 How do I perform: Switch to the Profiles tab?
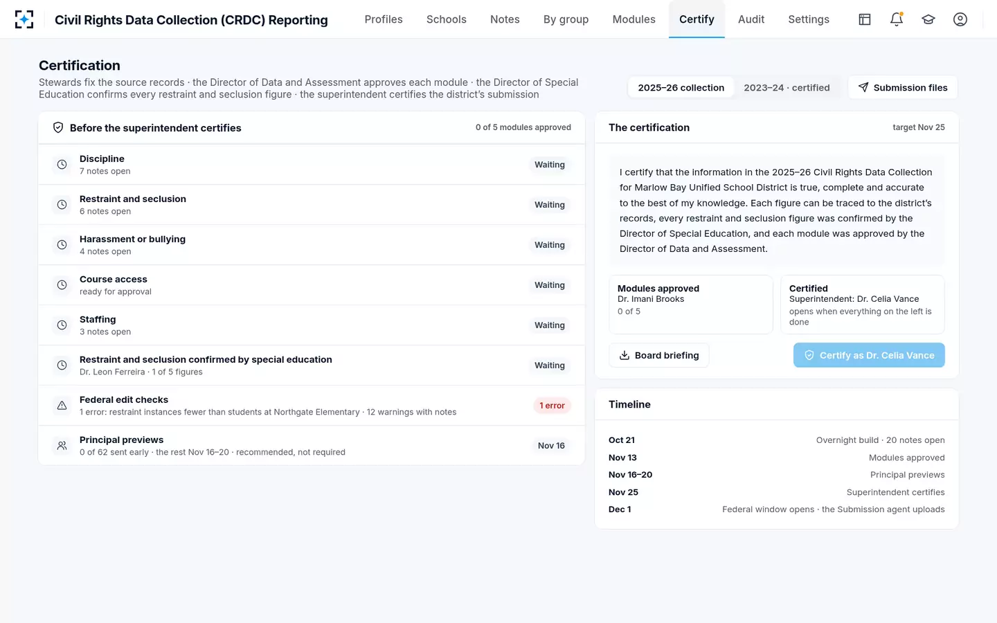384,19
